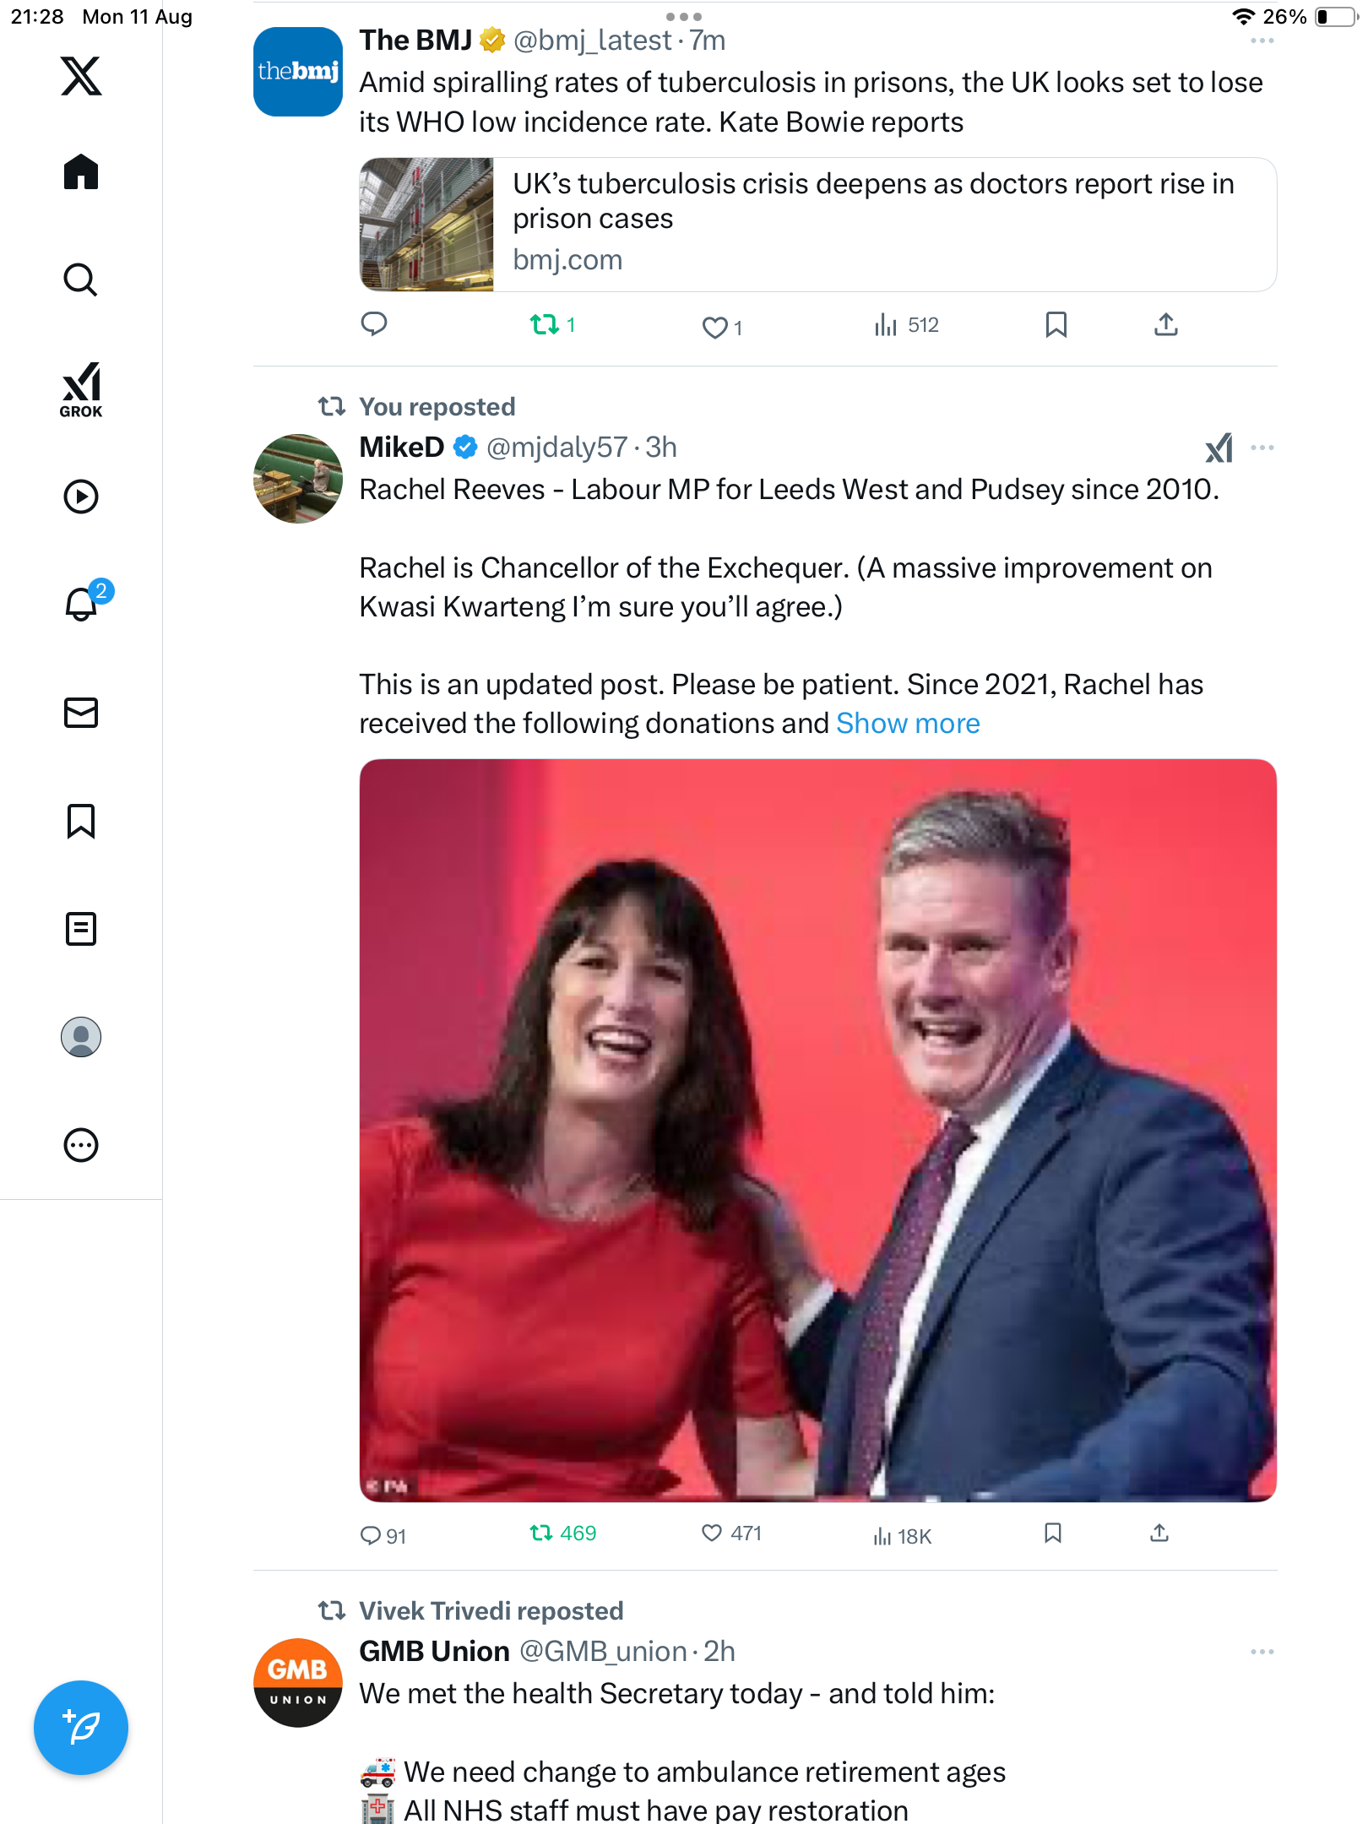Image resolution: width=1368 pixels, height=1824 pixels.
Task: Open the video play tab in sidebar
Action: click(81, 497)
